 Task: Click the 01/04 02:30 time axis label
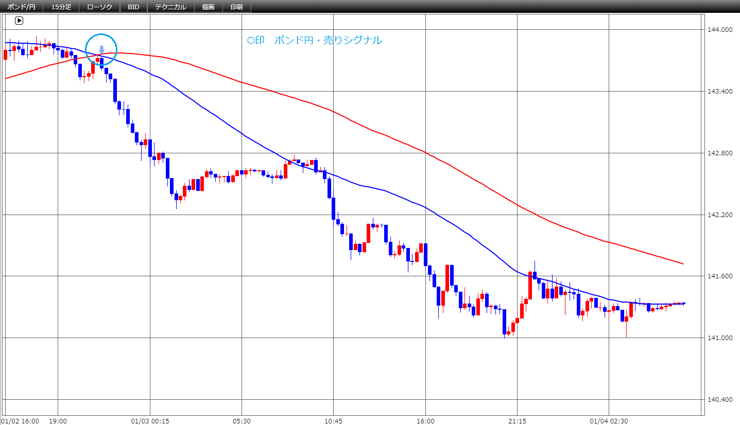tap(609, 421)
